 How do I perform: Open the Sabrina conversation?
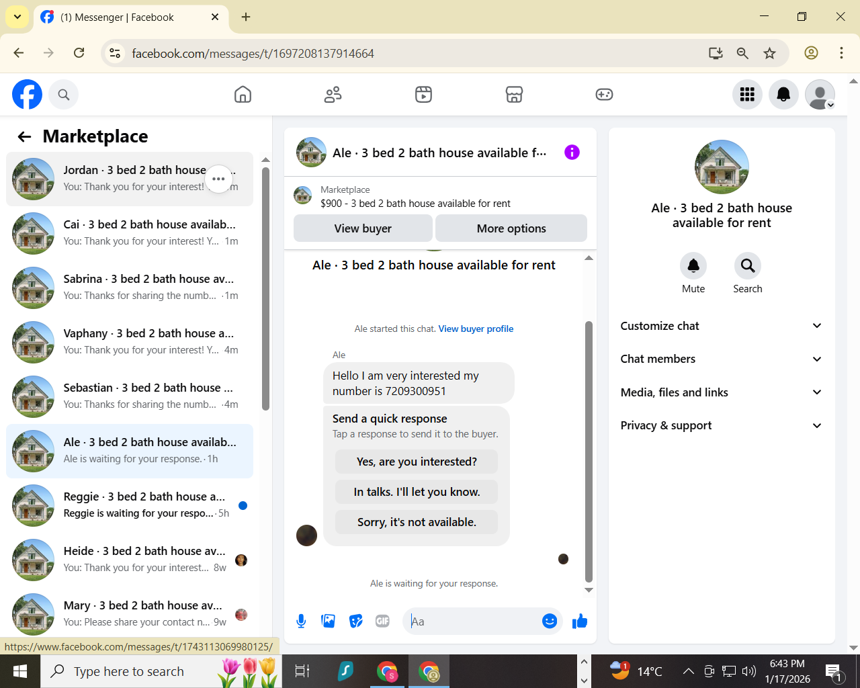click(x=129, y=288)
